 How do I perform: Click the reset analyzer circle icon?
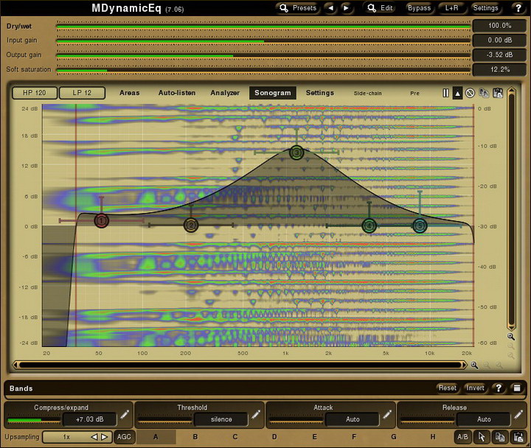(x=470, y=93)
